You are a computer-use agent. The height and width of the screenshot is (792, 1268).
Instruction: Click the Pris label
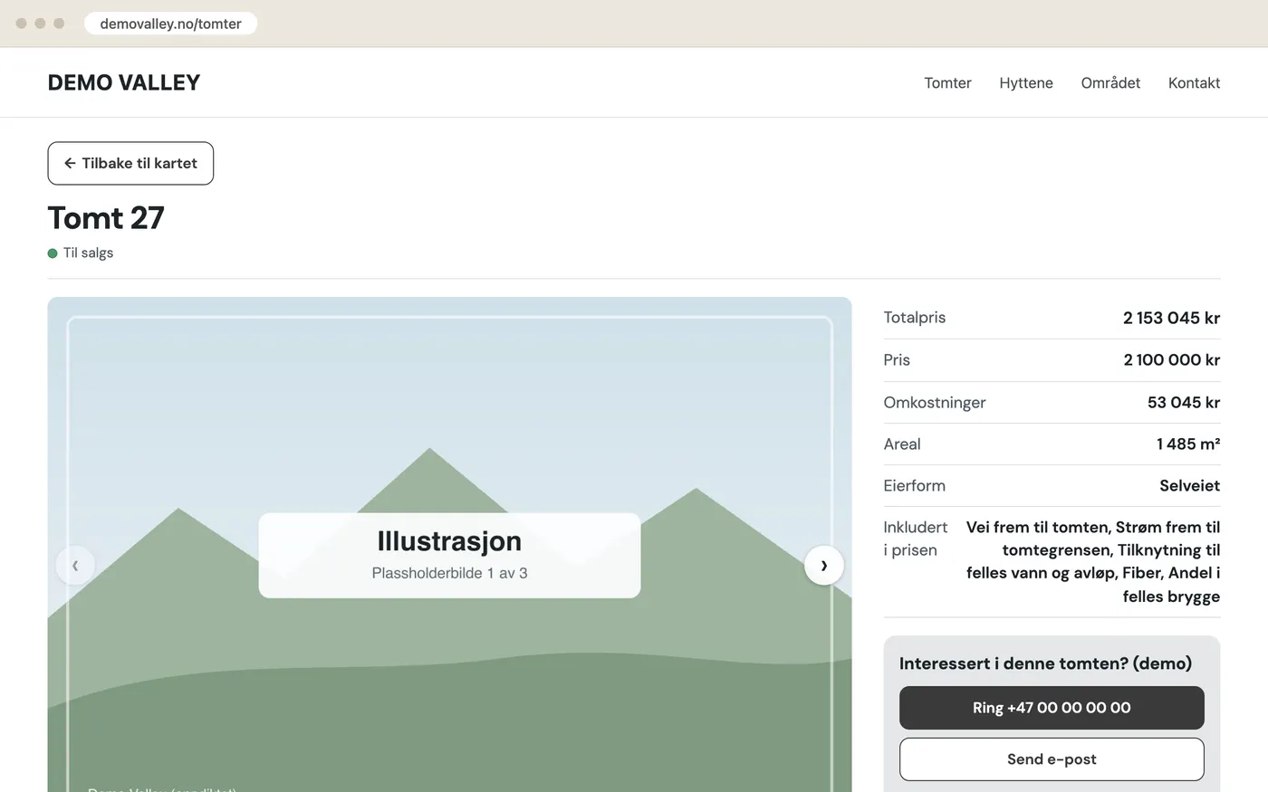tap(897, 360)
